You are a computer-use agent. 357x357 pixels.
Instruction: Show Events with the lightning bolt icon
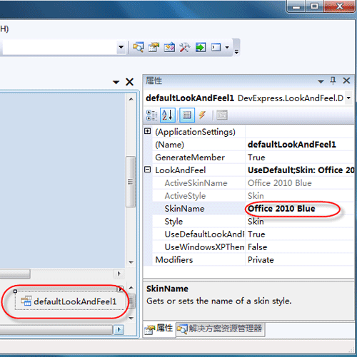tap(202, 115)
